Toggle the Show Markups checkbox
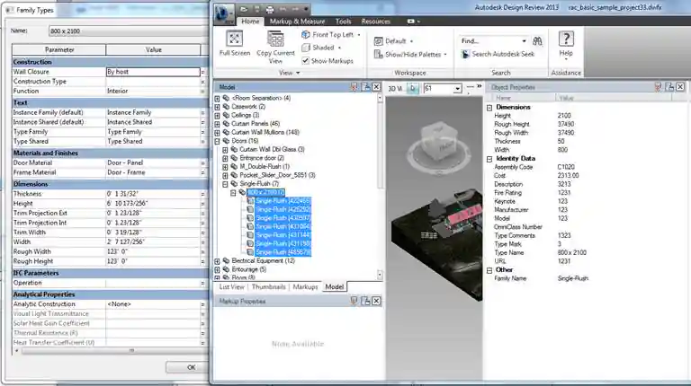This screenshot has width=691, height=386. pos(307,61)
